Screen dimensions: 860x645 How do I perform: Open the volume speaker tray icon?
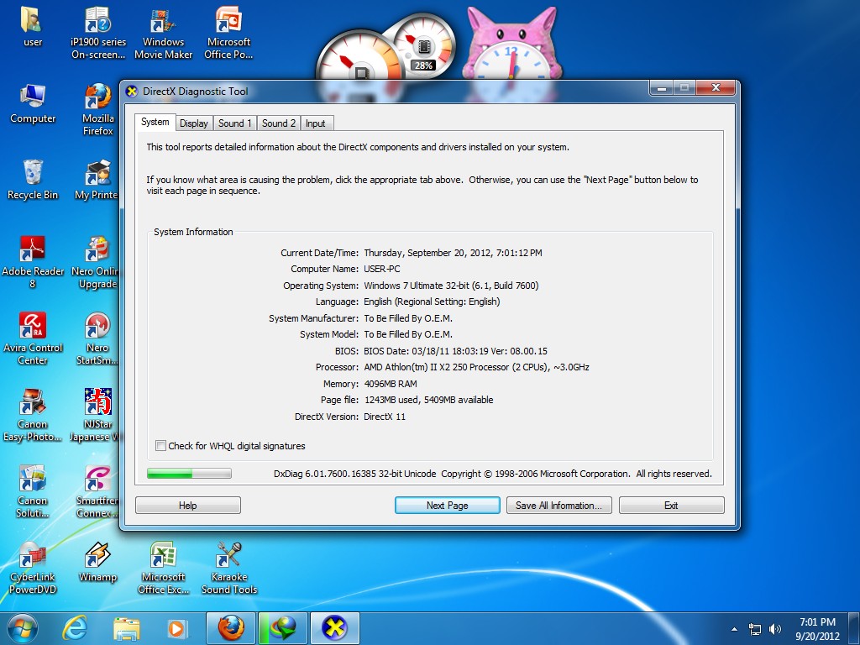775,629
